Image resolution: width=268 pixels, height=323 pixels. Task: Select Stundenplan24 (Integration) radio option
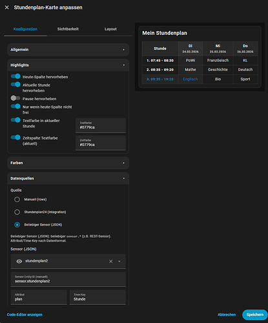17,212
